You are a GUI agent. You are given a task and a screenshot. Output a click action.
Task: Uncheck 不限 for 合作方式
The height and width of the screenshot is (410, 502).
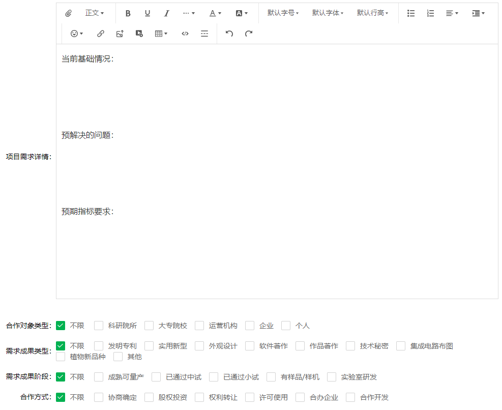61,397
